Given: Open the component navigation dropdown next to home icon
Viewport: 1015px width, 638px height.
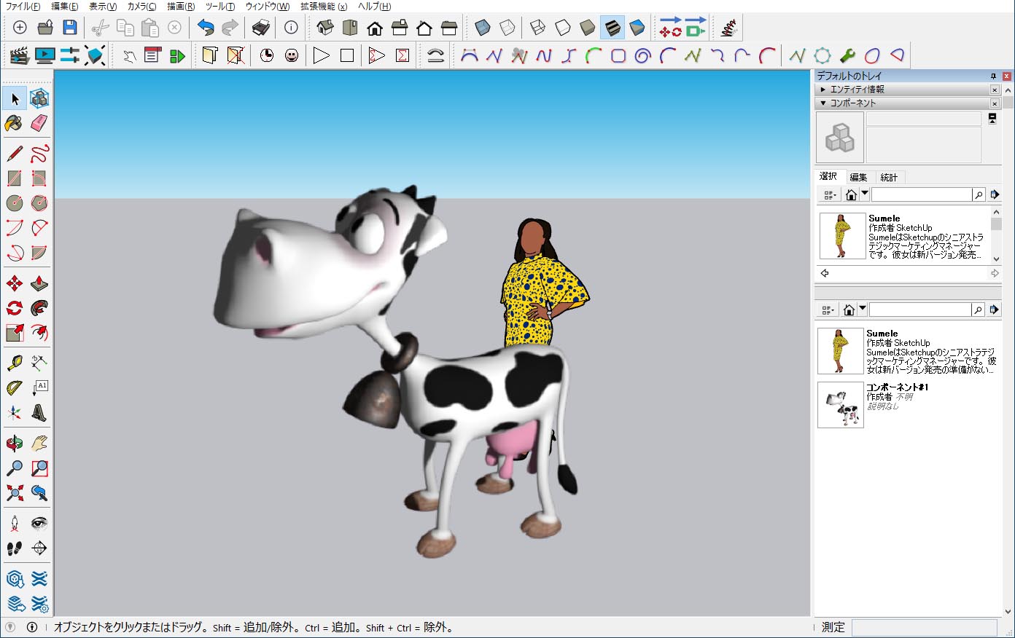Looking at the screenshot, I should point(864,193).
